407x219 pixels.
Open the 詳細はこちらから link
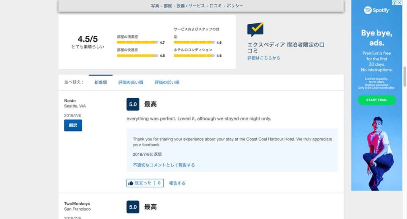[x=264, y=58]
